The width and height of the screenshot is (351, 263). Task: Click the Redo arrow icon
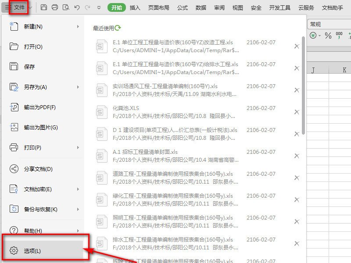(x=88, y=7)
